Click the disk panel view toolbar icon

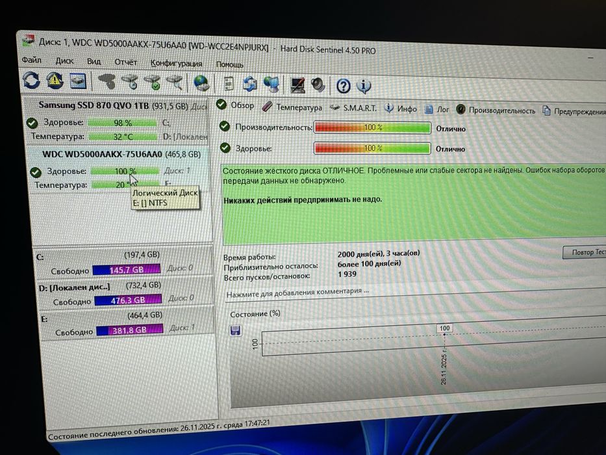coord(78,81)
